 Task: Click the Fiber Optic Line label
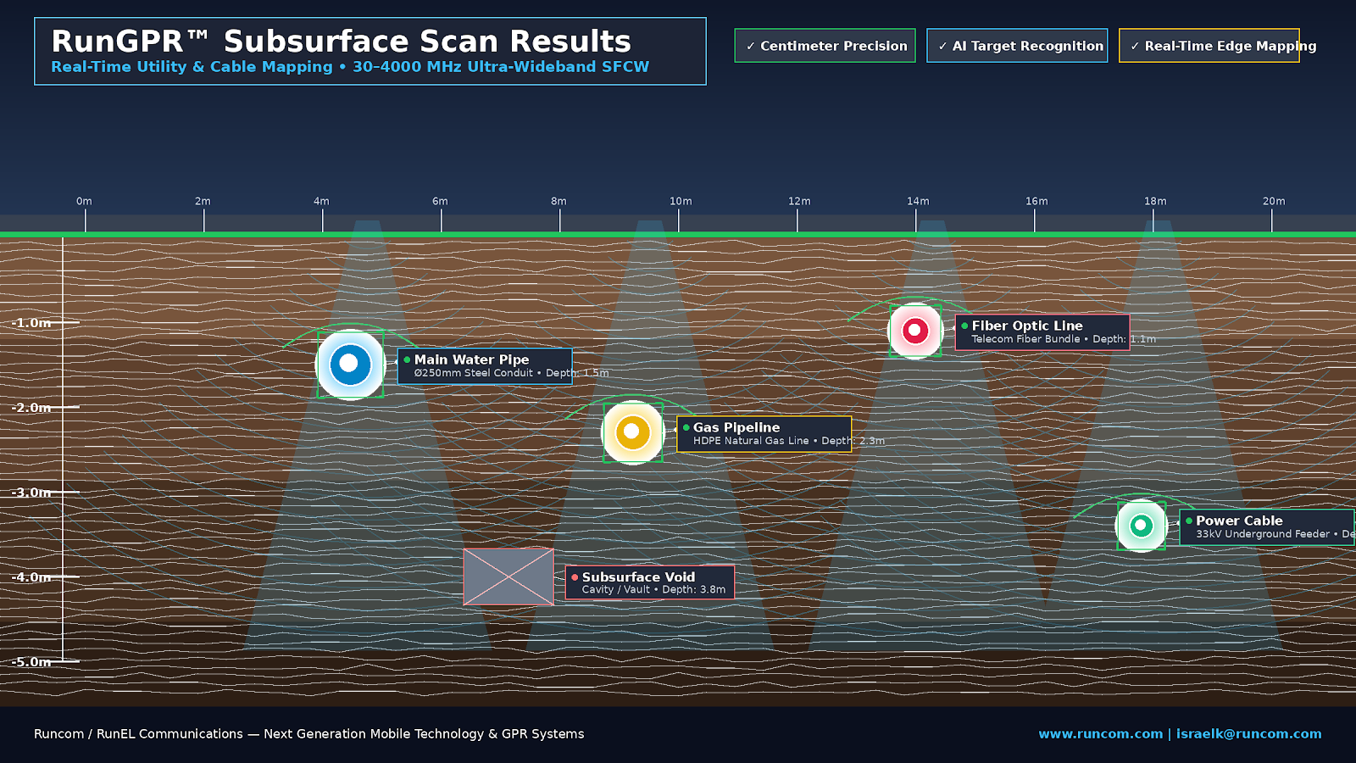click(1042, 332)
